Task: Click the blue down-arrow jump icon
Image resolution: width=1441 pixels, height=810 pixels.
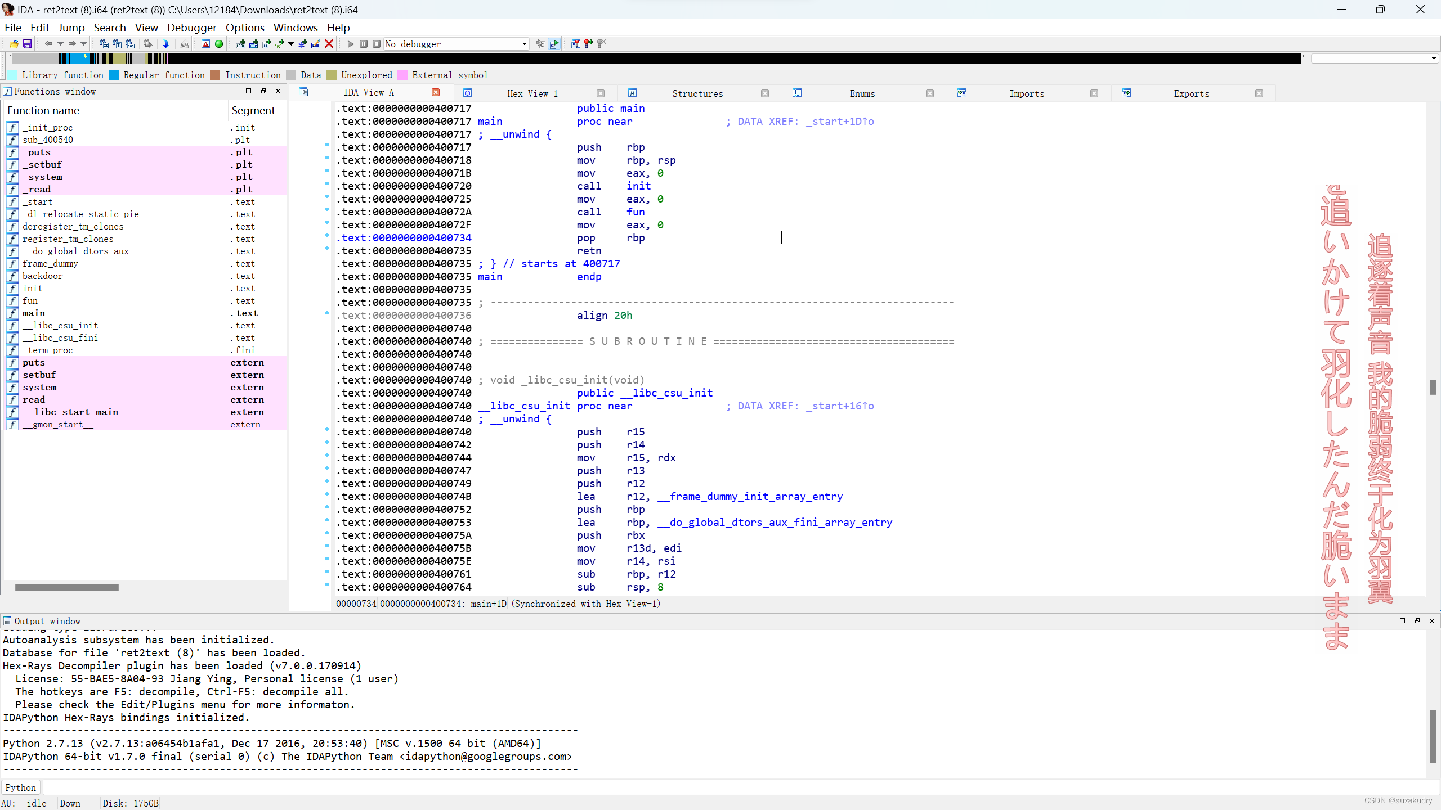Action: [166, 44]
